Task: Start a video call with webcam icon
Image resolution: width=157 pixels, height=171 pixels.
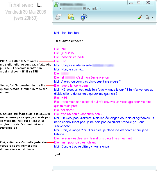Action: (84, 17)
